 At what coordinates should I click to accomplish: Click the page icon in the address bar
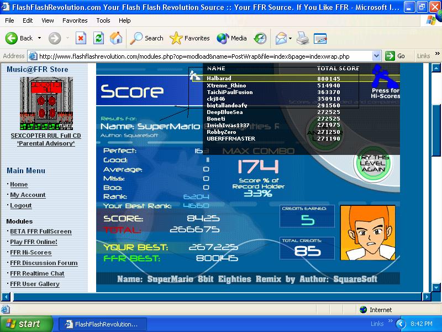click(x=33, y=56)
